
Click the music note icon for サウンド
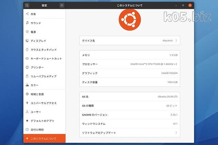[x=27, y=23]
